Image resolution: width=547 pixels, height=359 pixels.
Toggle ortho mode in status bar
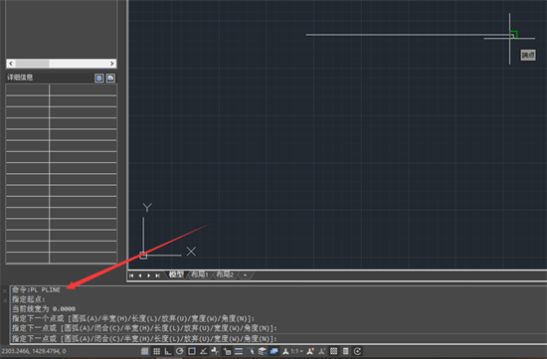tap(168, 351)
